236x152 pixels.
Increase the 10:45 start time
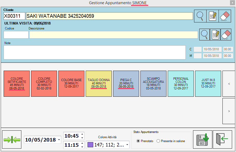pos(82,134)
